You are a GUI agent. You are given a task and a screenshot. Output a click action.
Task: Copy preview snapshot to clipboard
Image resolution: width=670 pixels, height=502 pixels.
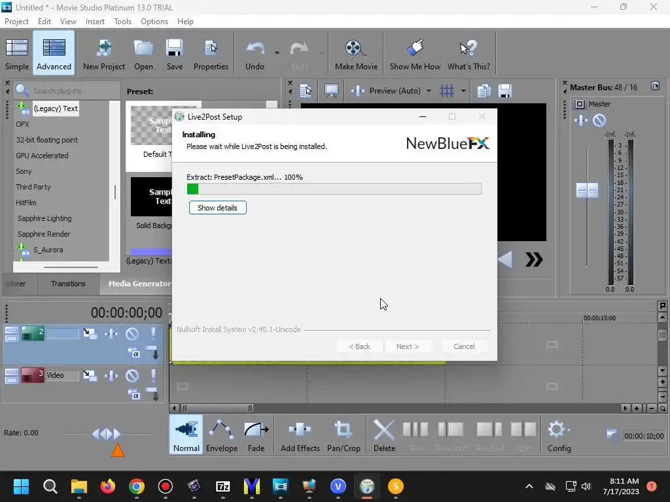pyautogui.click(x=484, y=90)
